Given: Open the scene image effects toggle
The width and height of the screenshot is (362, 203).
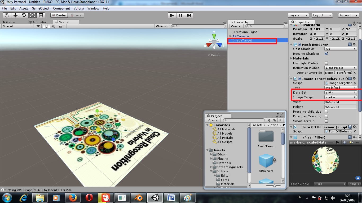Looking at the screenshot, I should click(x=60, y=26).
